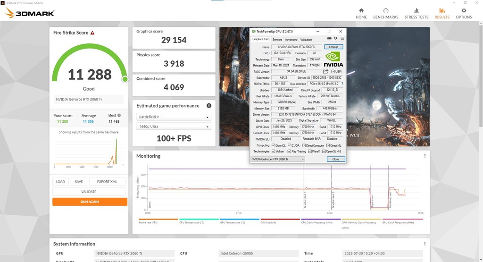Toggle the GPU Load (%) legend color
Viewport: 483px width, 262px height.
pos(280,219)
